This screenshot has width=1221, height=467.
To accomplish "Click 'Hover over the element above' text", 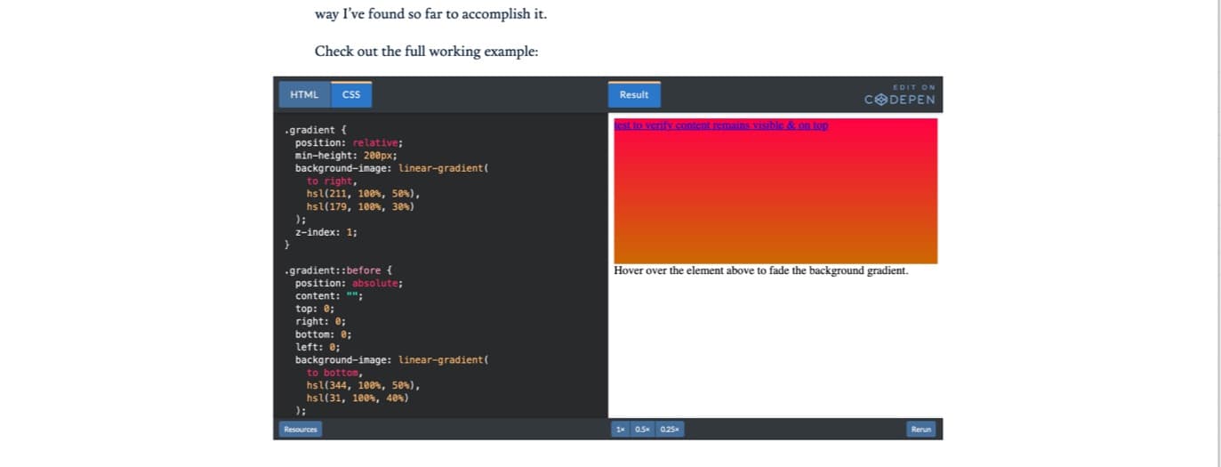I will 760,270.
